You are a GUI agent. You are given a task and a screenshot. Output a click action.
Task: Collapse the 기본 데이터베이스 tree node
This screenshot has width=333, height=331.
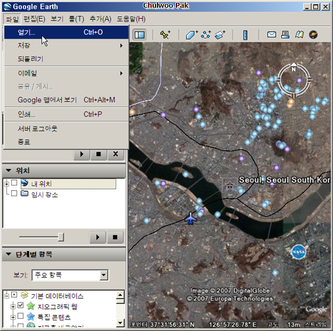tap(7, 295)
